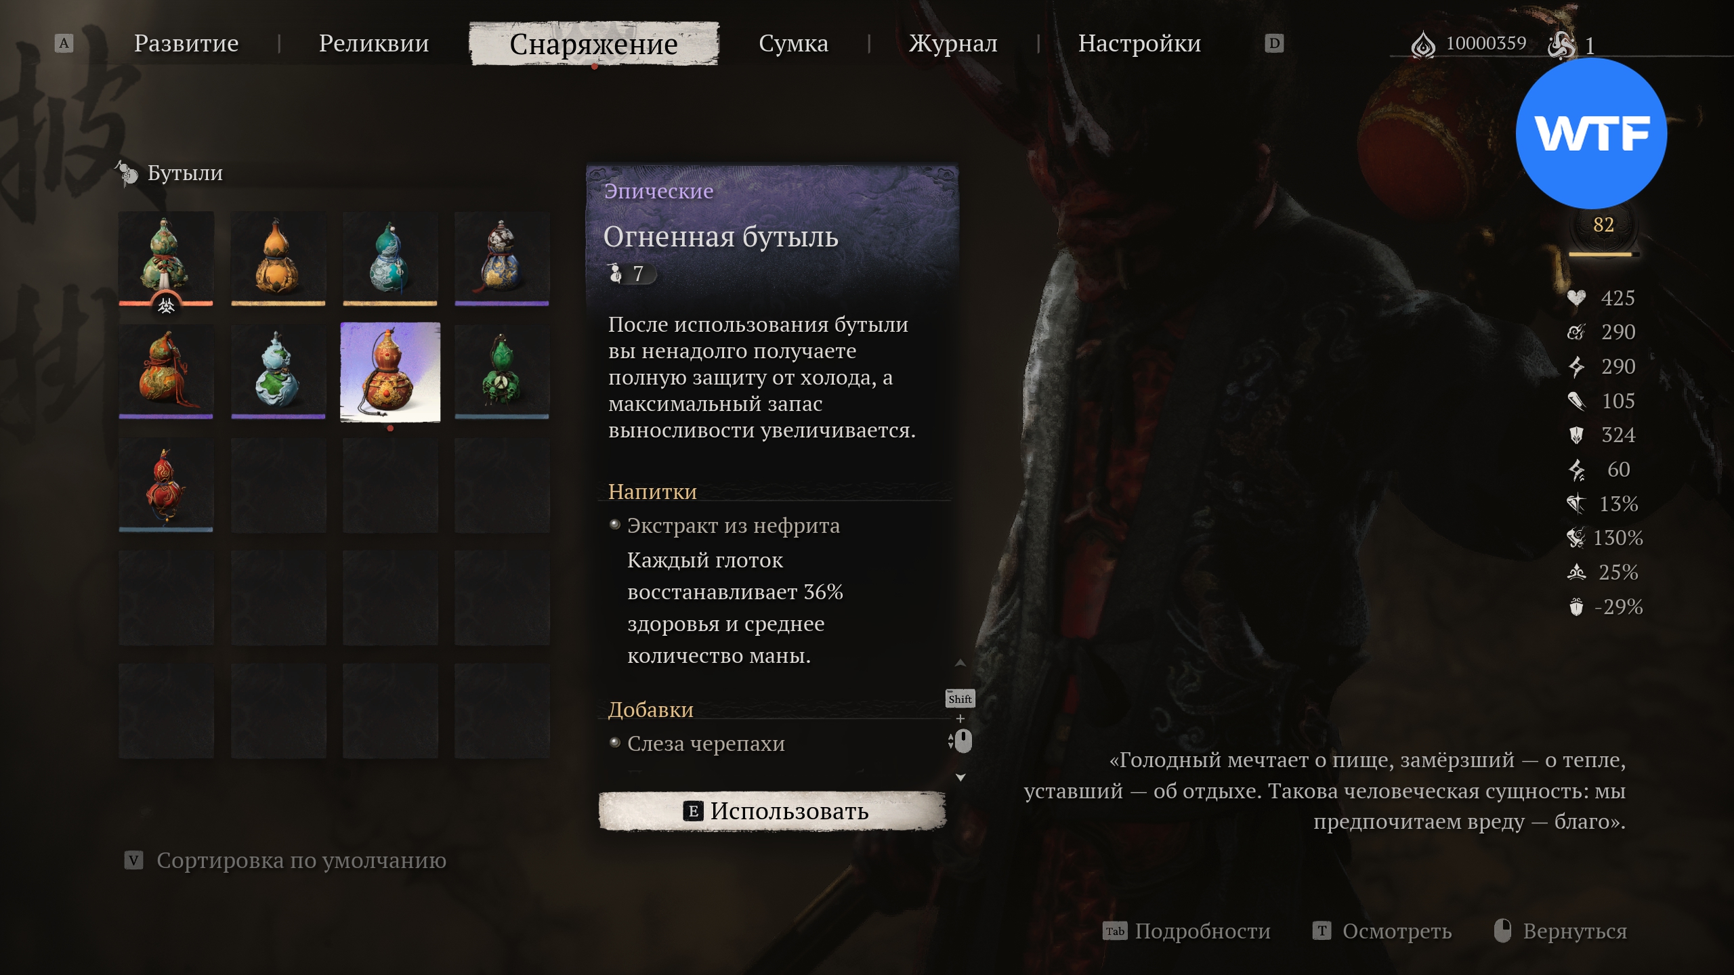This screenshot has height=975, width=1734.
Task: Open the Развитие tab
Action: 186,43
